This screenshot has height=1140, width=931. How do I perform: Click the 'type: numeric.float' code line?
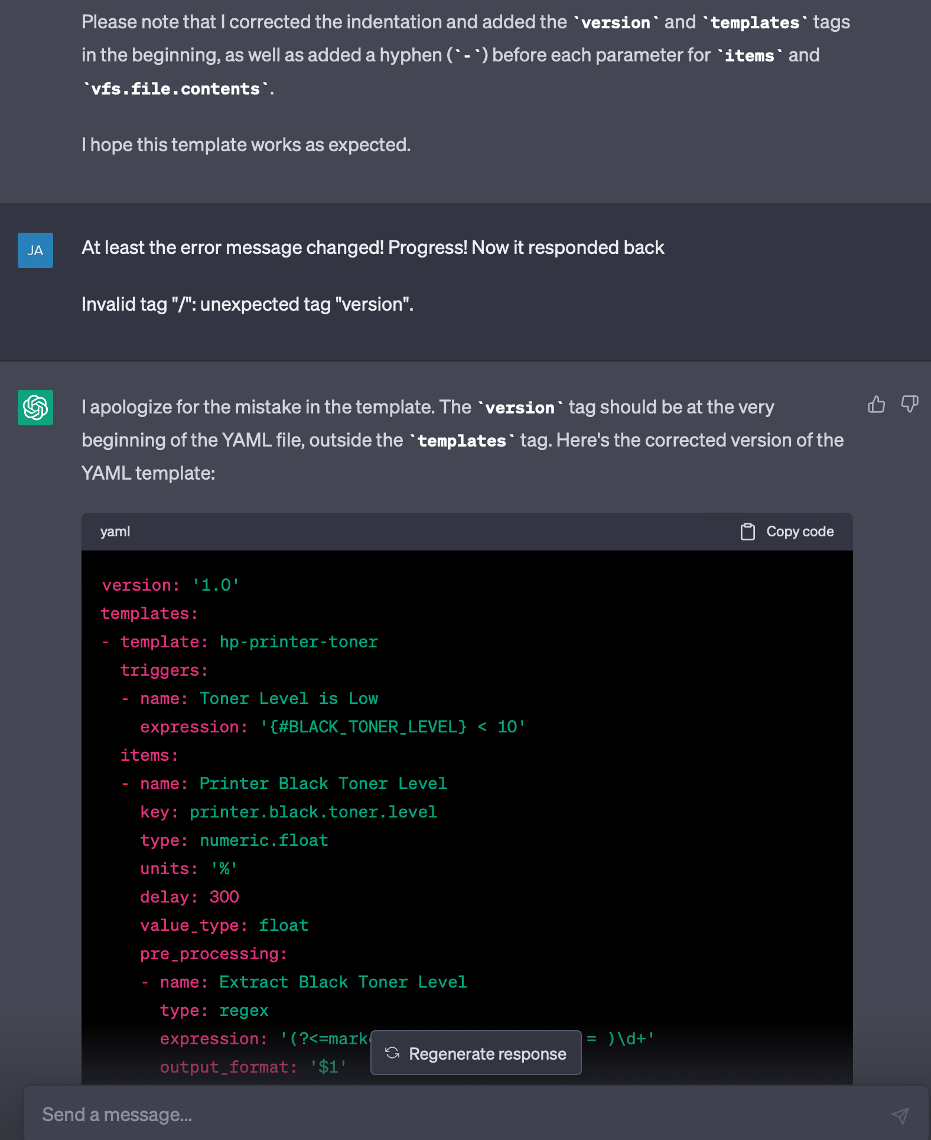click(235, 841)
